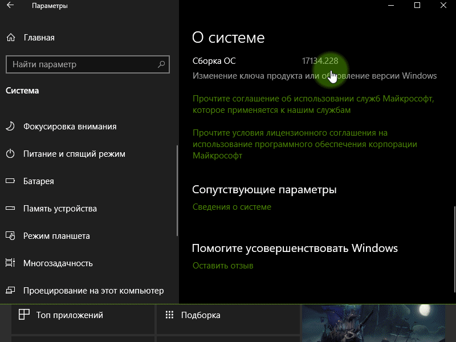Click the main content vertical scrollbar

coord(454,249)
